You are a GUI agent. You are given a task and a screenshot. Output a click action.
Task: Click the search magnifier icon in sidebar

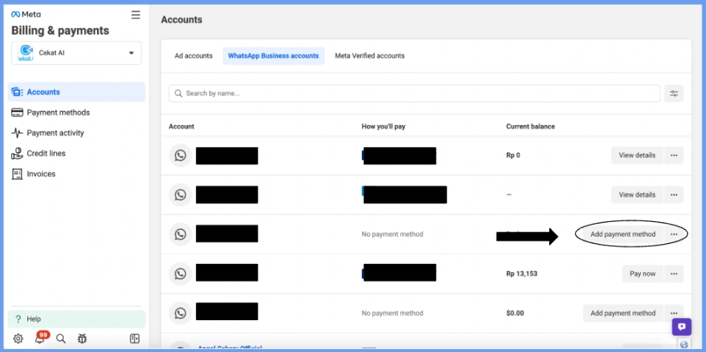61,339
